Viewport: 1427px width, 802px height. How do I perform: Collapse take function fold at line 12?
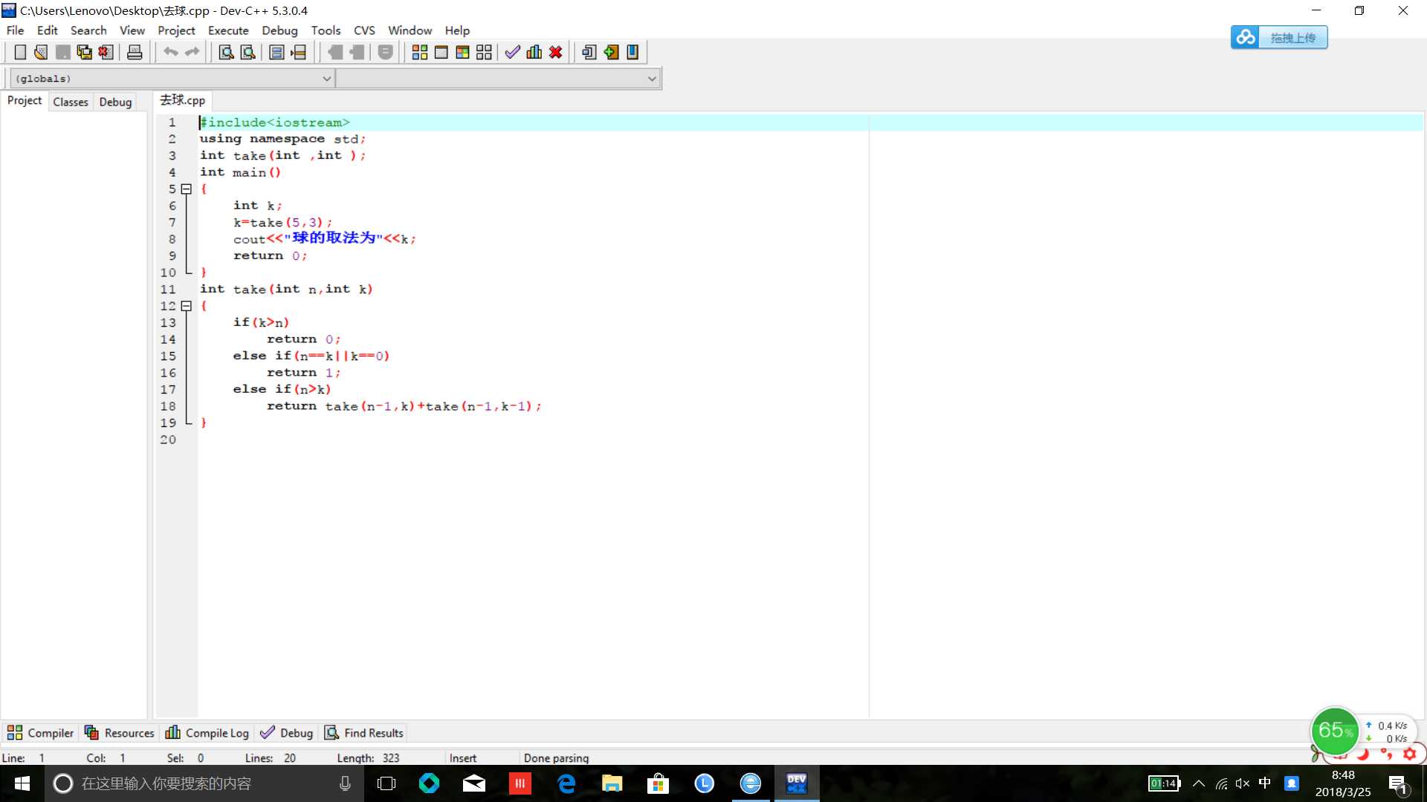click(187, 306)
